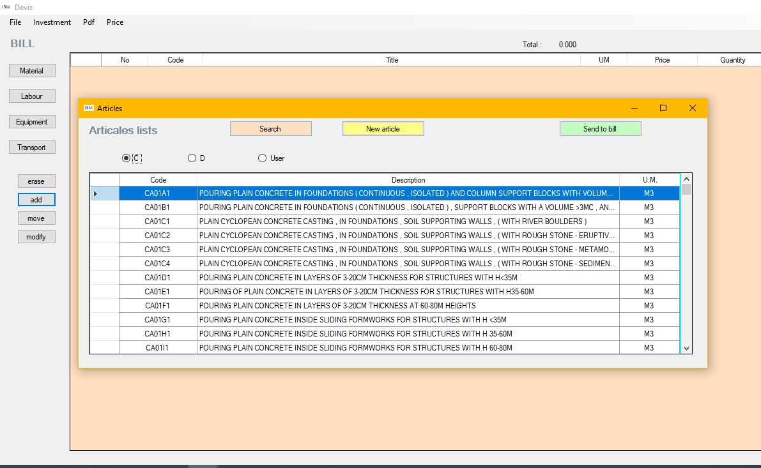Open the Investment menu
This screenshot has height=468, width=761.
click(x=52, y=22)
